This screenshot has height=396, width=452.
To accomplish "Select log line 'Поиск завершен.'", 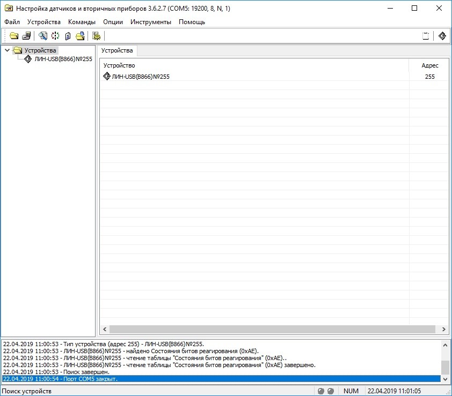I will point(221,372).
